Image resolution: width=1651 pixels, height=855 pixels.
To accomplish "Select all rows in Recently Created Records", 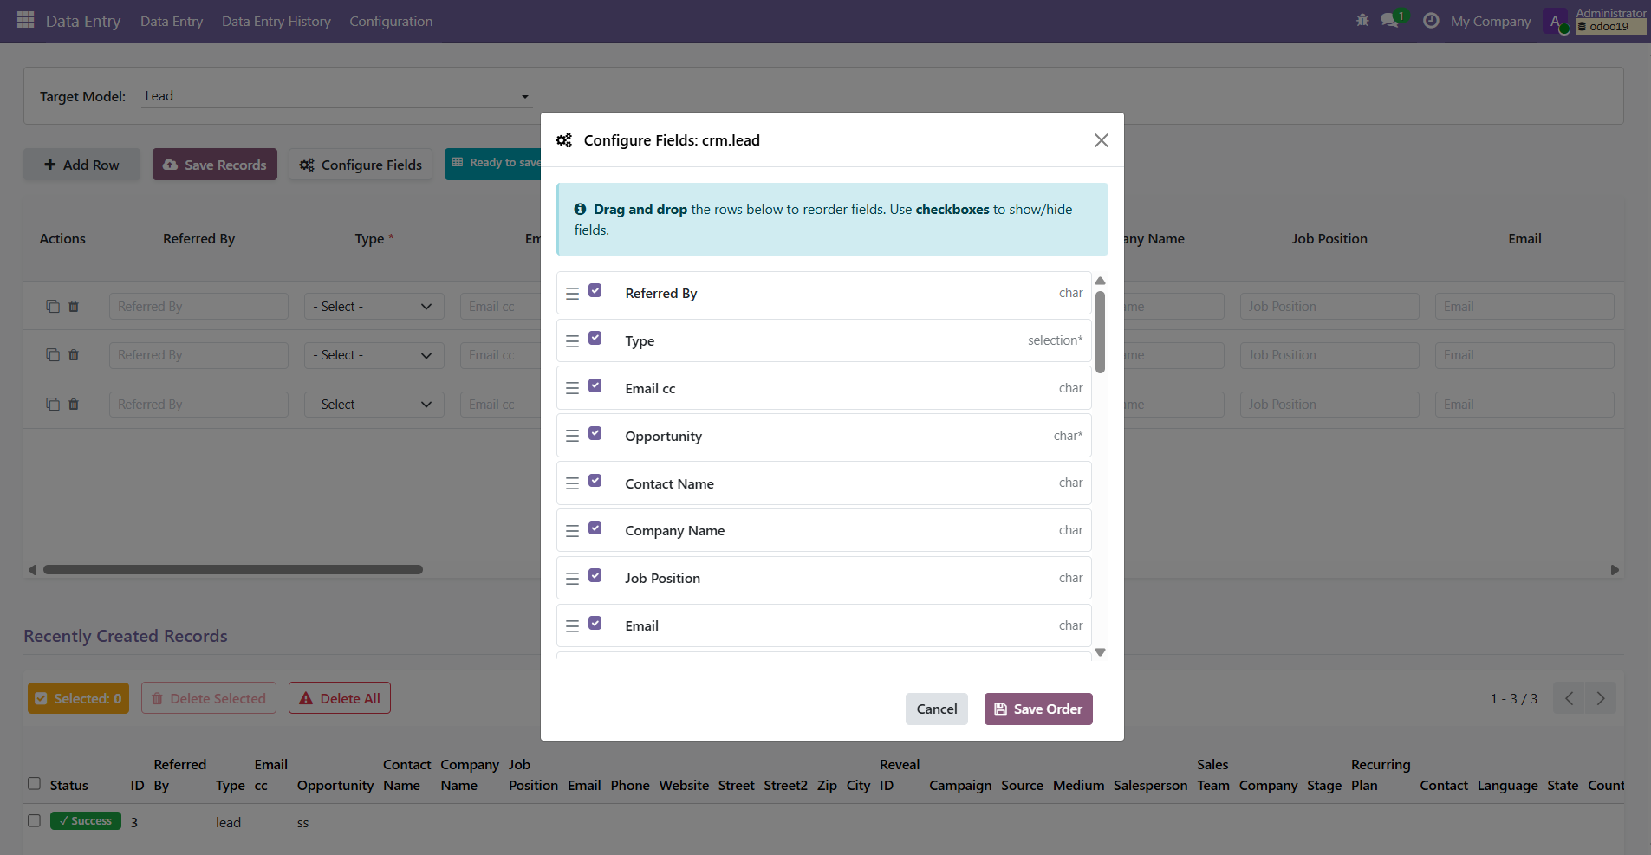I will click(x=35, y=783).
